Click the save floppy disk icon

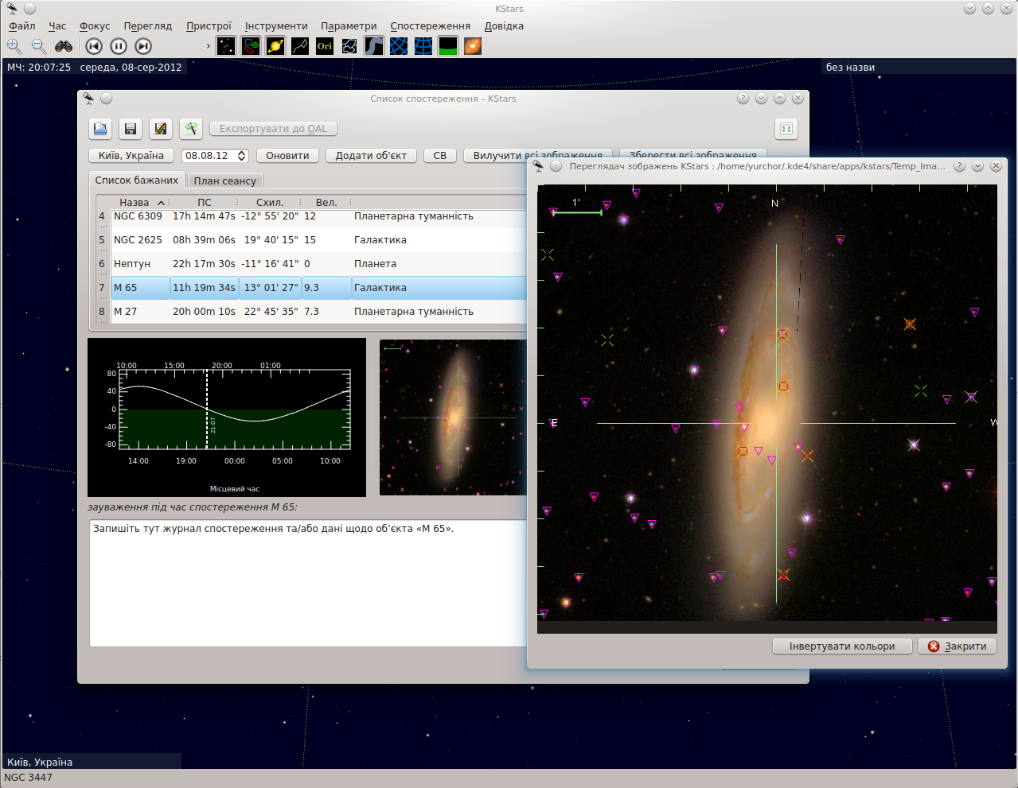(131, 129)
